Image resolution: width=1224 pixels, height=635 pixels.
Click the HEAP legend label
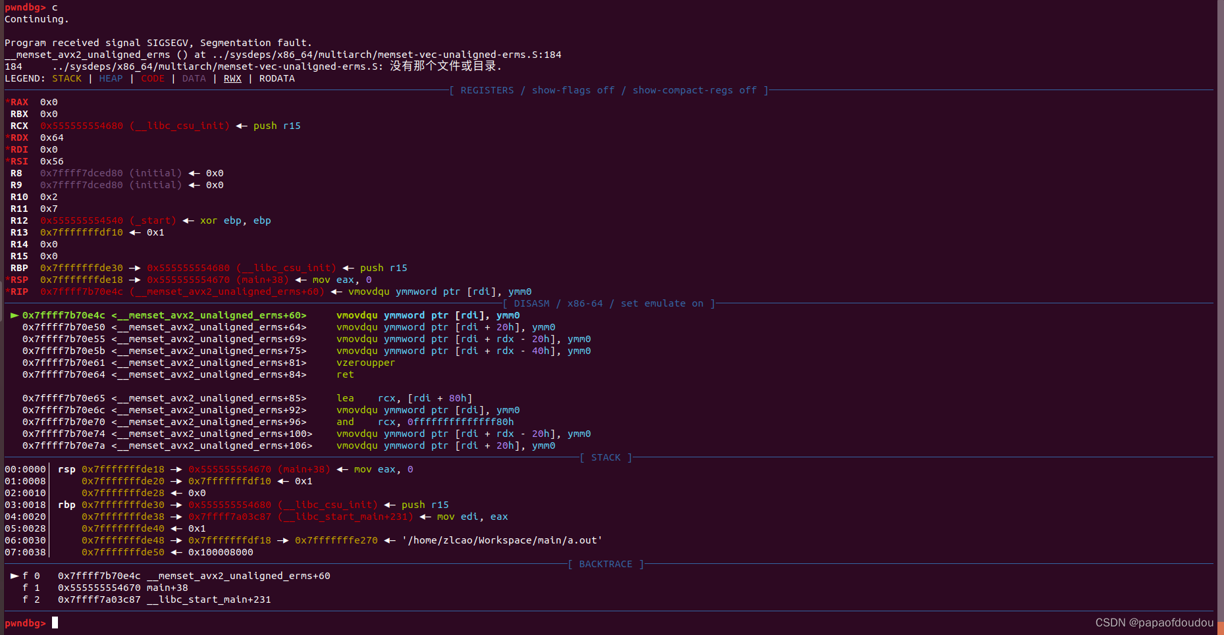(x=111, y=78)
